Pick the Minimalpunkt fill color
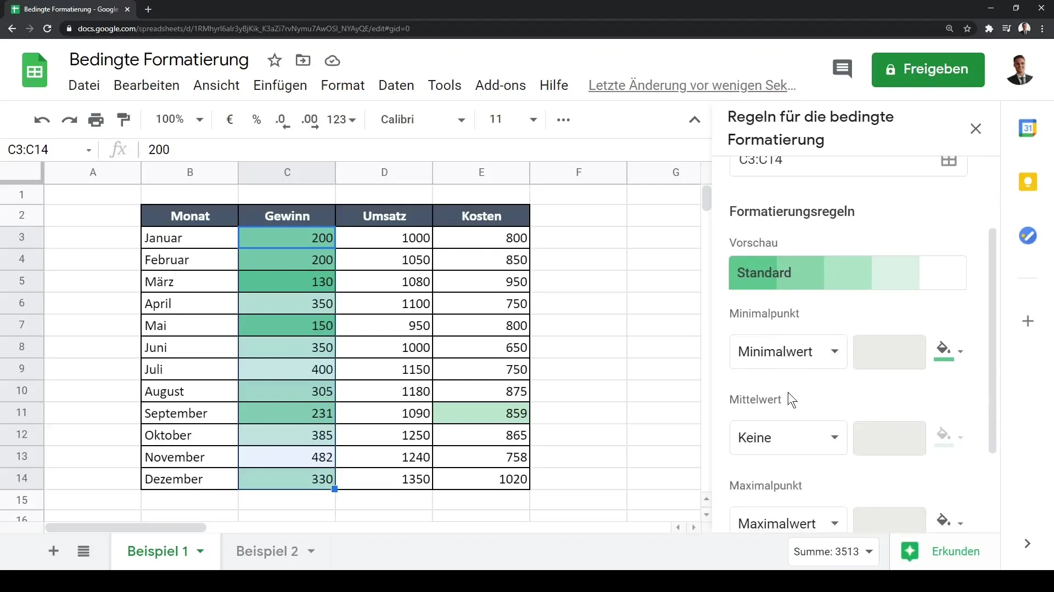 click(x=948, y=351)
